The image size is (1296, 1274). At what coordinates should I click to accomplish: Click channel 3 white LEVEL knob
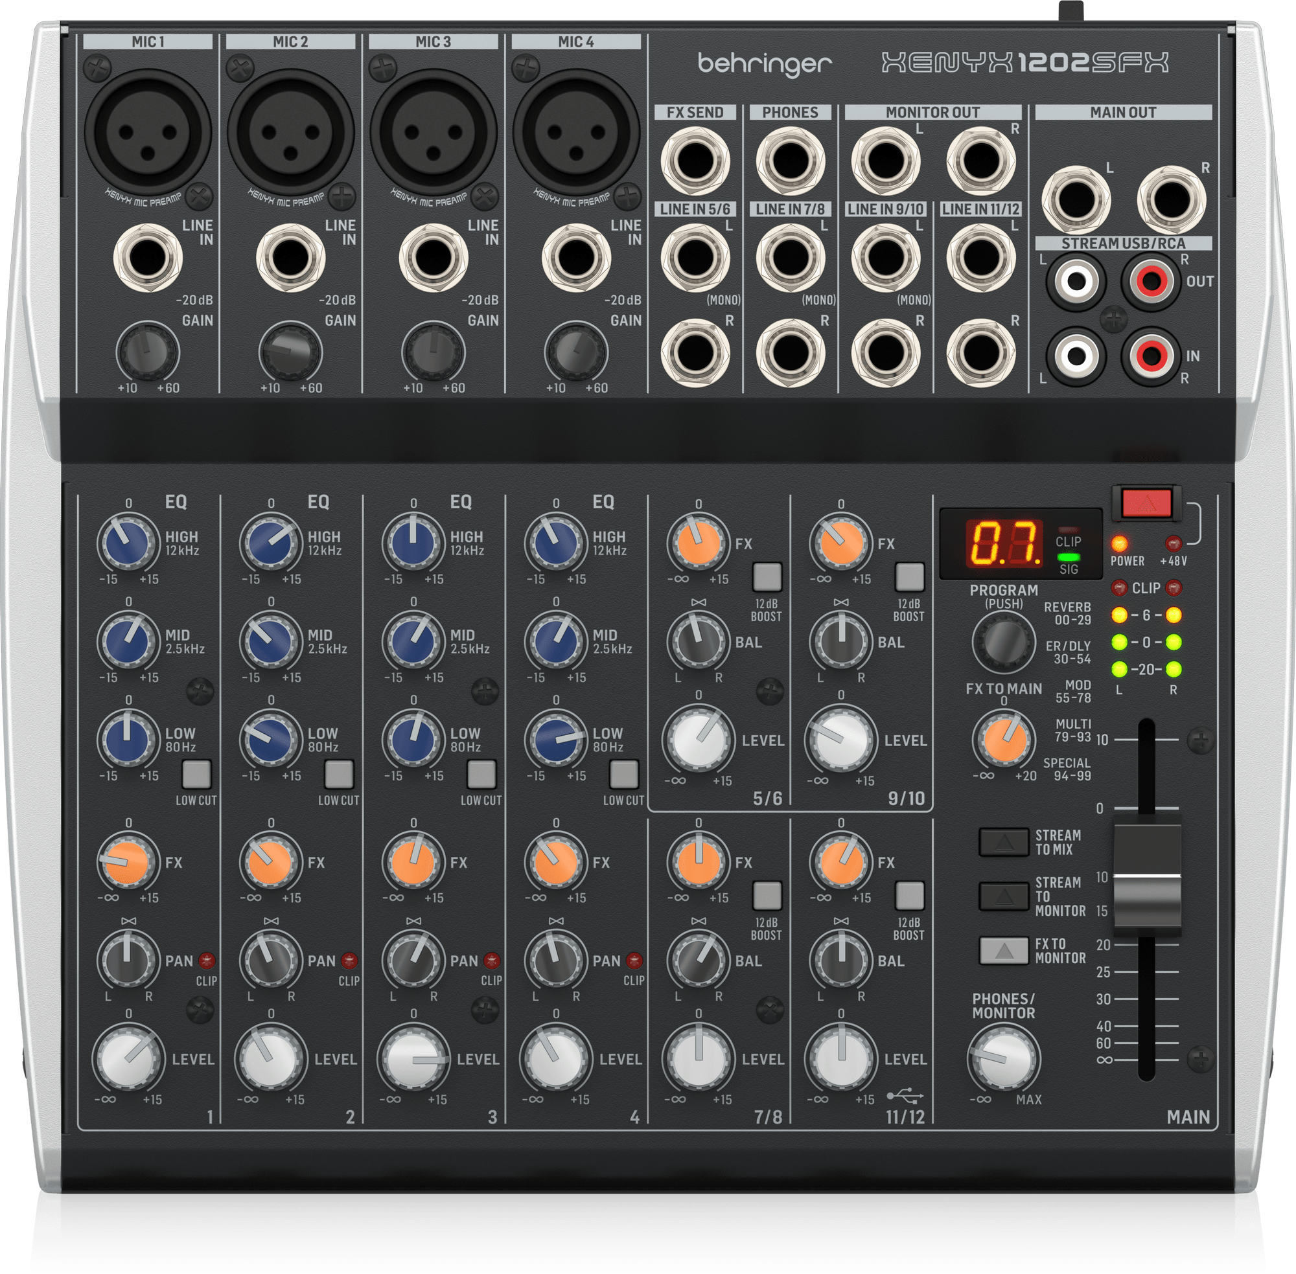tap(413, 1060)
